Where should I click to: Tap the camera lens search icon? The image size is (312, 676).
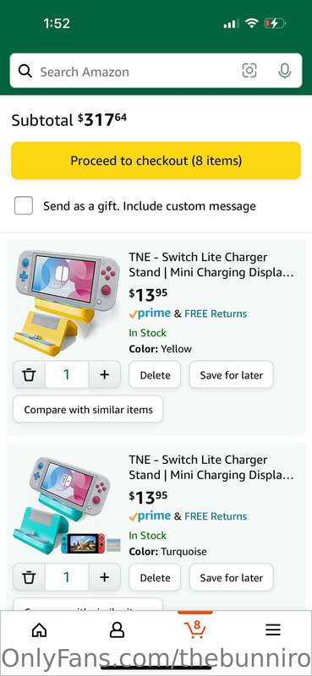249,71
